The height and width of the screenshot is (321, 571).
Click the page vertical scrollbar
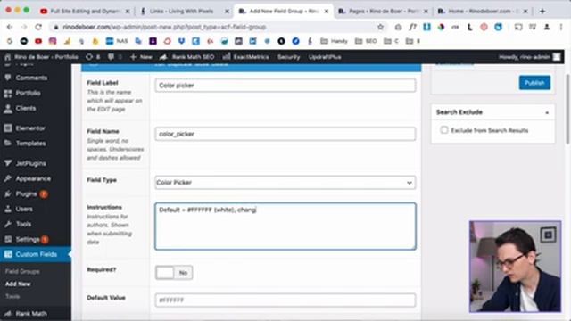click(x=567, y=109)
